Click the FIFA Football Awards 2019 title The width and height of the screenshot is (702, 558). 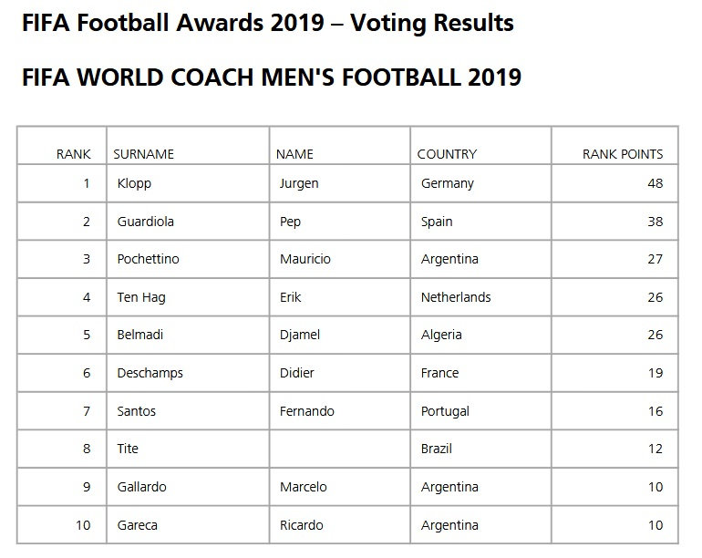pos(267,23)
